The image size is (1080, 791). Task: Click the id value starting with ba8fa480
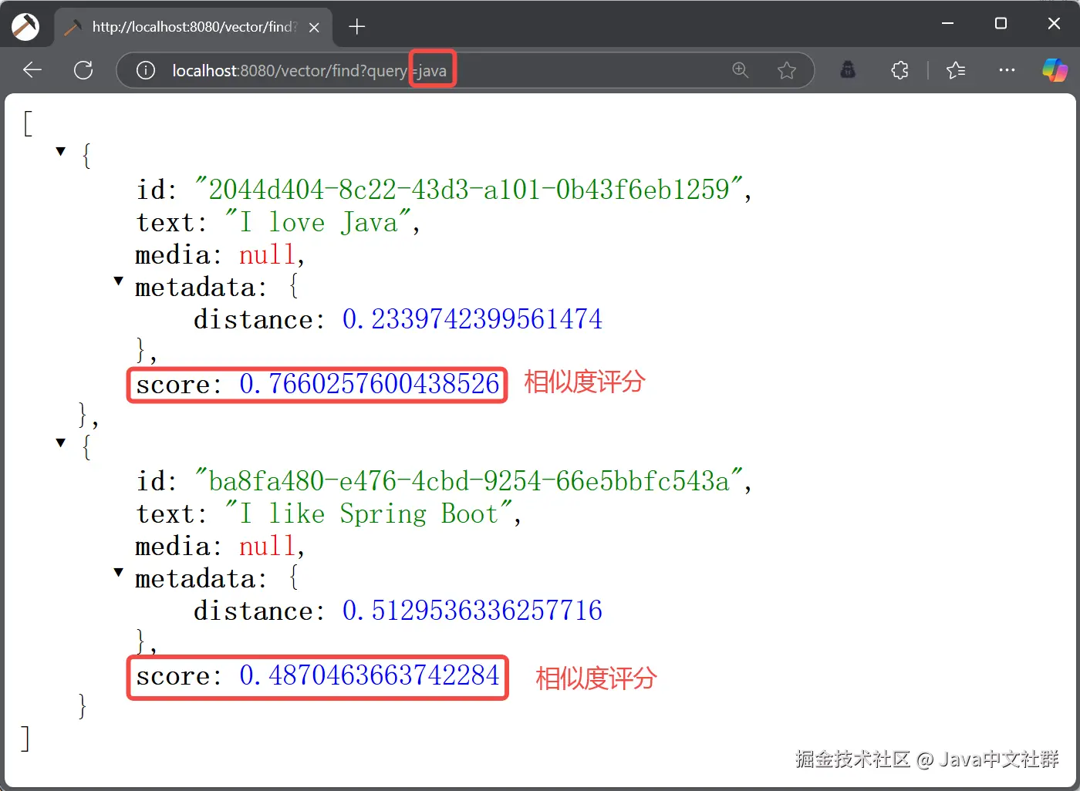click(x=468, y=481)
